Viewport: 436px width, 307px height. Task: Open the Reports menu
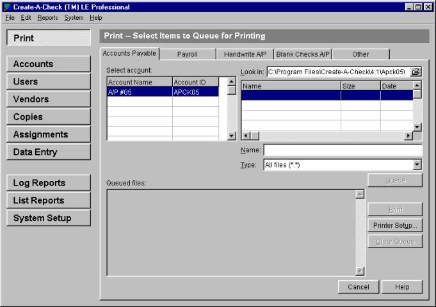tap(47, 17)
